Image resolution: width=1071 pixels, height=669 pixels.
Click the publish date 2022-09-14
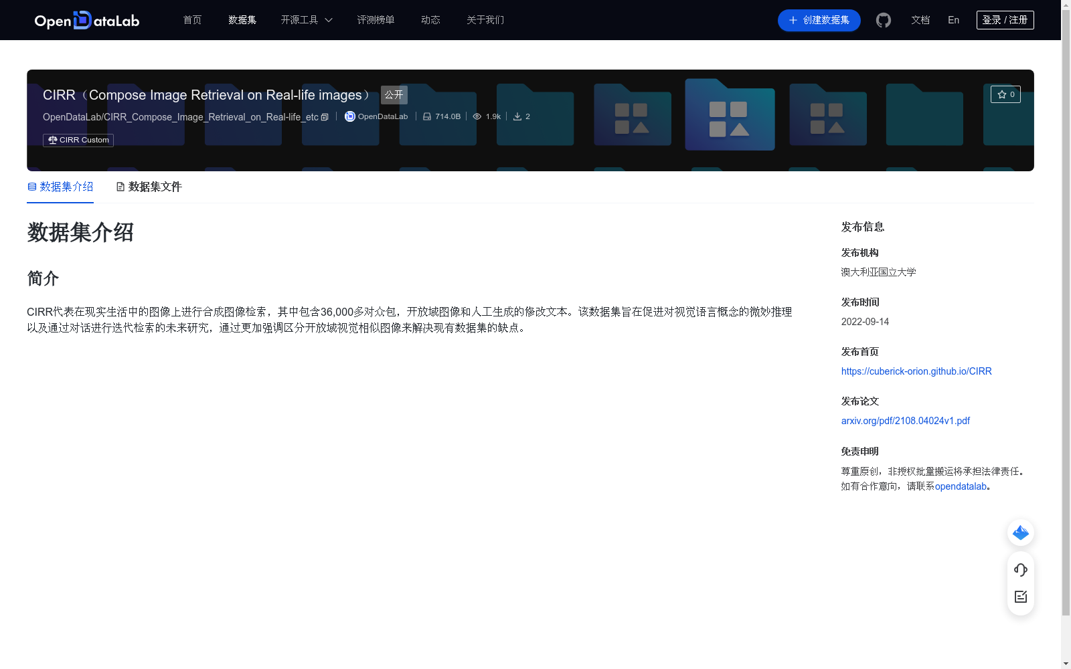[x=865, y=322]
